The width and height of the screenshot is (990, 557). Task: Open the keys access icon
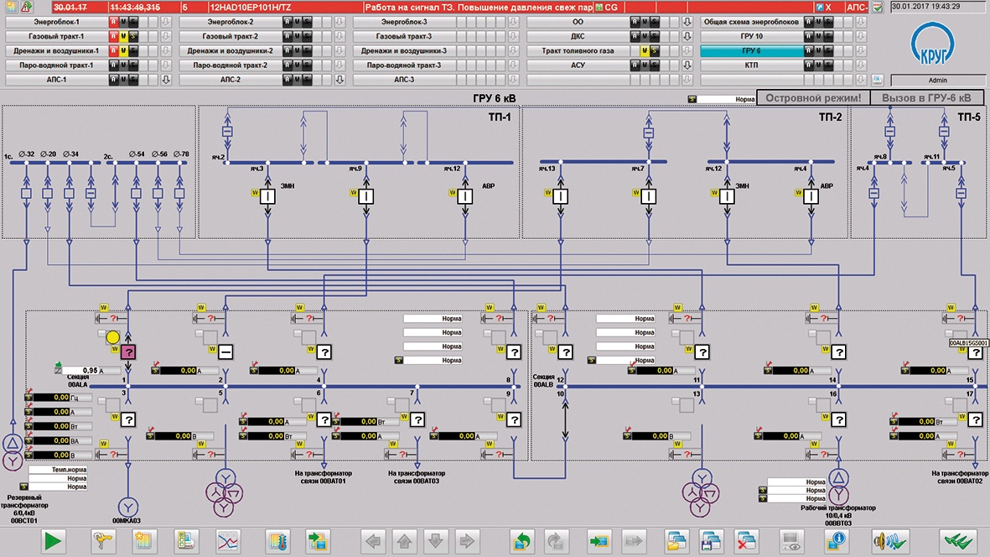(x=102, y=541)
